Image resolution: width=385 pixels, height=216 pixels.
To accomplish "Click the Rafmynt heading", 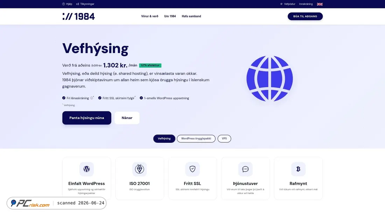I will coord(298,184).
